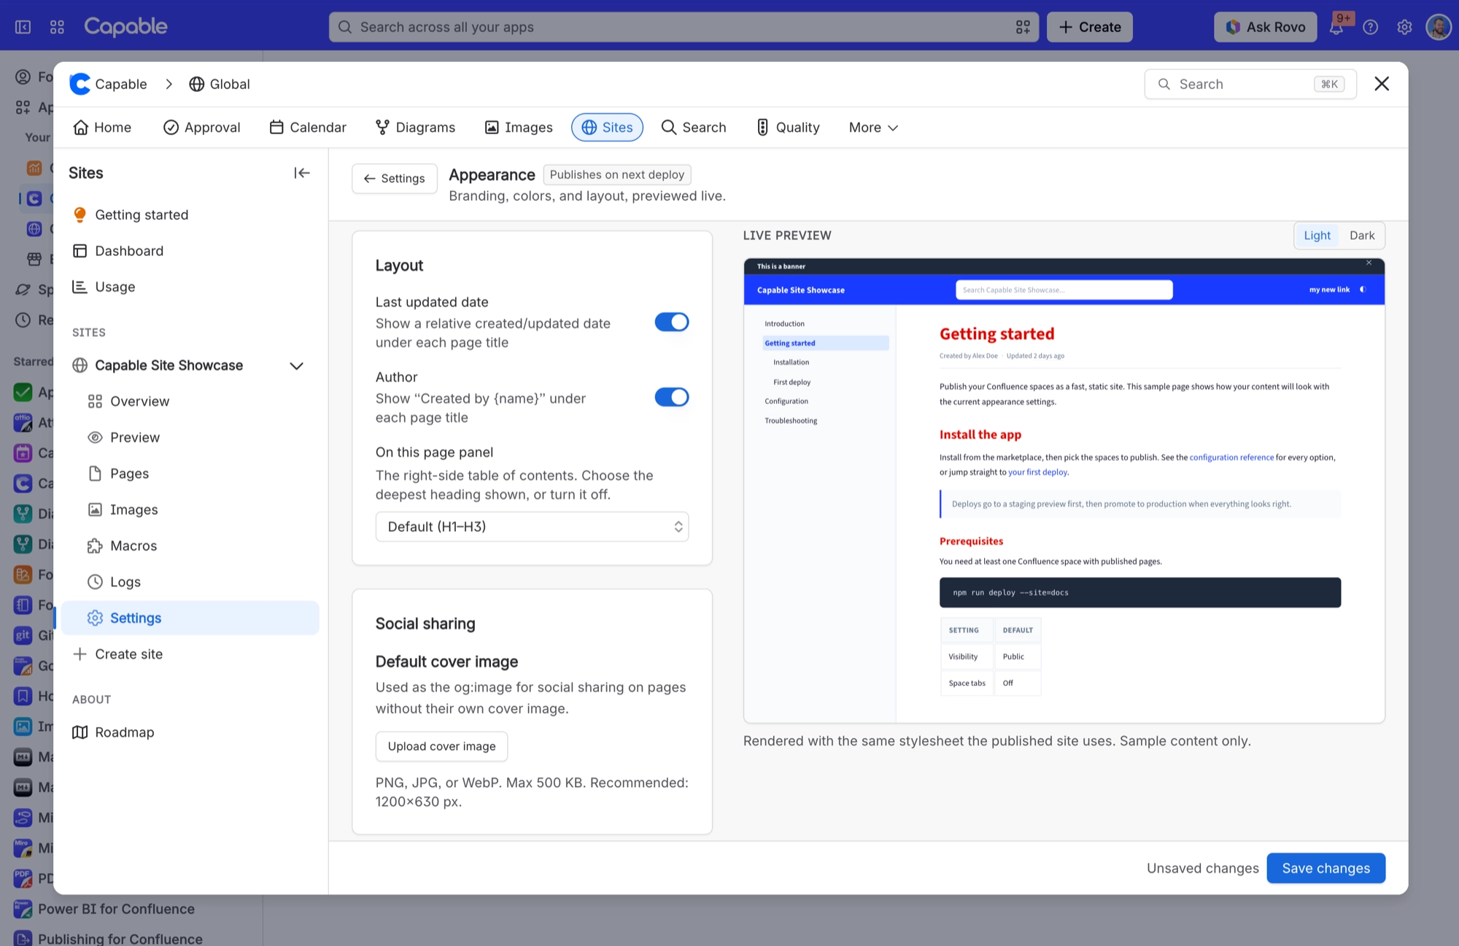The width and height of the screenshot is (1459, 946).
Task: Click the Create site link
Action: click(191, 654)
